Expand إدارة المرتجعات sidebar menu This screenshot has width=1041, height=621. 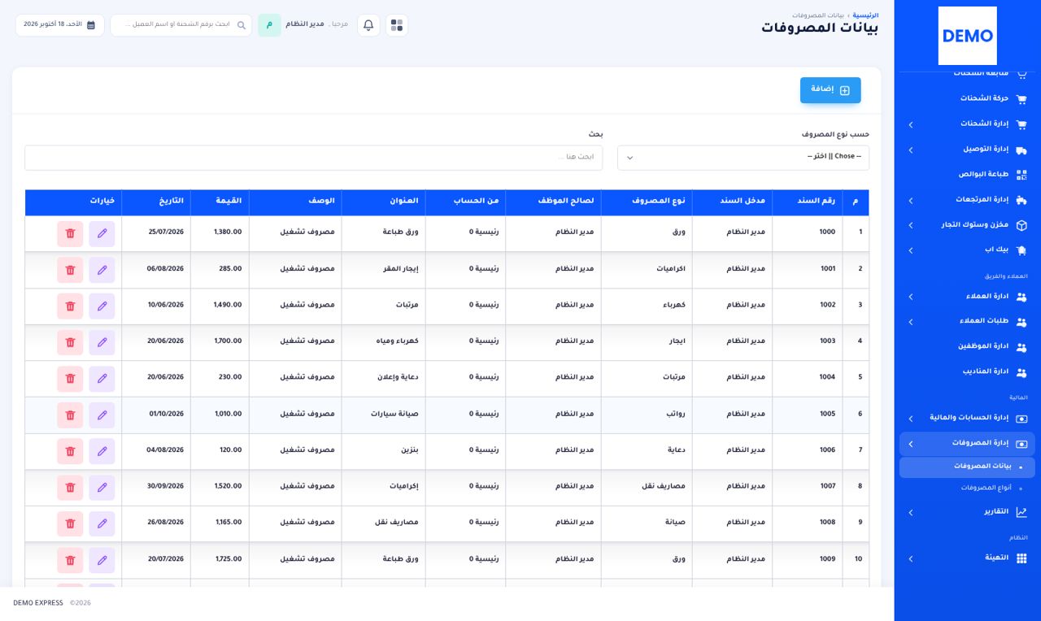tap(967, 200)
